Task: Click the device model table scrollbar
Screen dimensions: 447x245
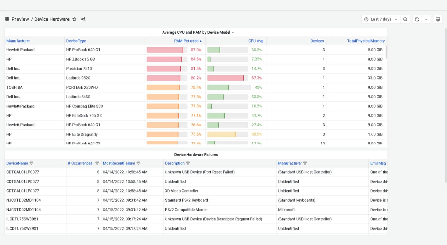Action: pyautogui.click(x=386, y=52)
